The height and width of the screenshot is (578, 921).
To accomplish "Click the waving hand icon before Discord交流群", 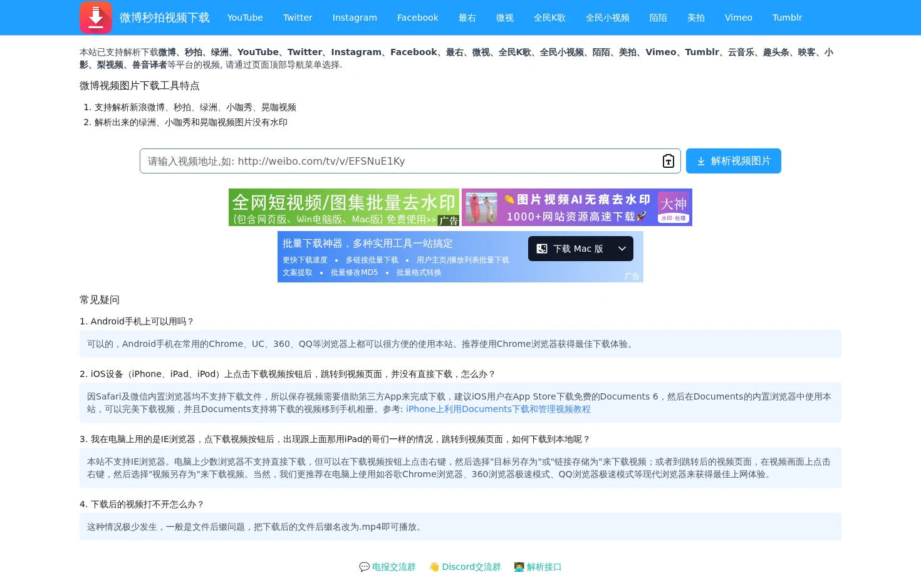I will [434, 567].
